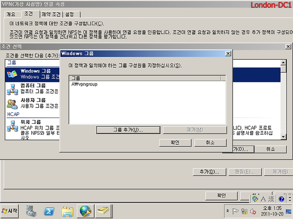Screen dimensions: 293x219
Task: Select 컴퓨터 그룹 condition row
Action: (x=32, y=89)
